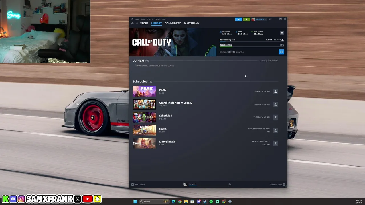
Task: Click the small Call of Duty icon in footer
Action: click(x=185, y=184)
